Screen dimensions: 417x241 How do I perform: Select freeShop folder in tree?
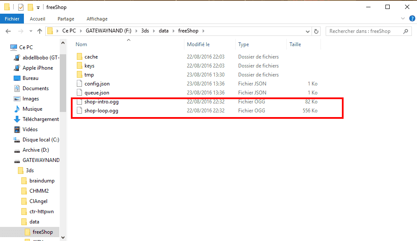[x=43, y=232]
